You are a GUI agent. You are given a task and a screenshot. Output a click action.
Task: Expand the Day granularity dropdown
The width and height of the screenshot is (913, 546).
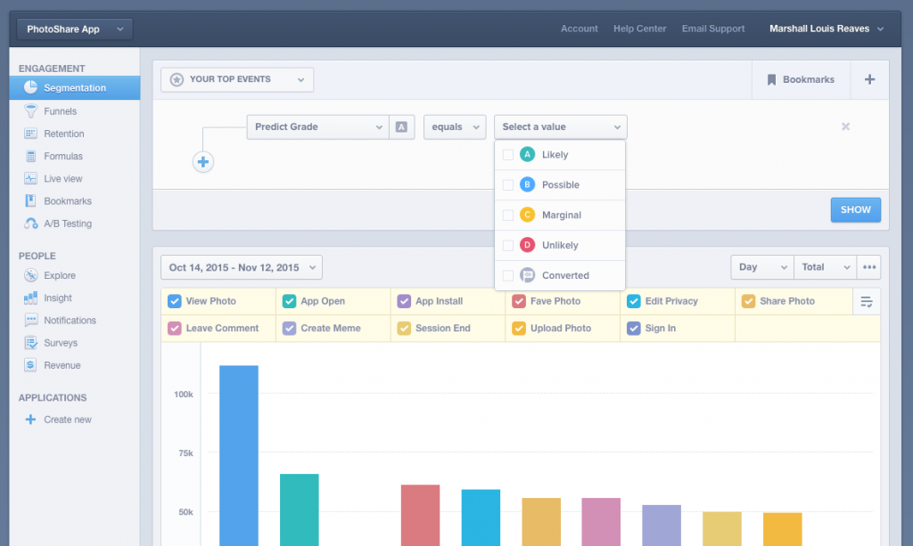point(761,266)
